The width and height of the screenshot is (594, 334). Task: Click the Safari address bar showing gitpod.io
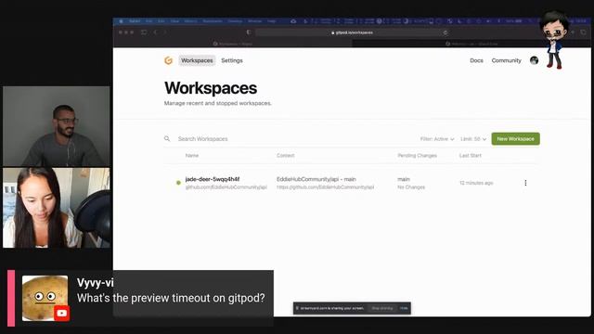353,32
